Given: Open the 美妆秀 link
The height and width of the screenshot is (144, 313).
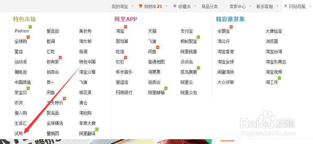Looking at the screenshot, I should (x=85, y=31).
